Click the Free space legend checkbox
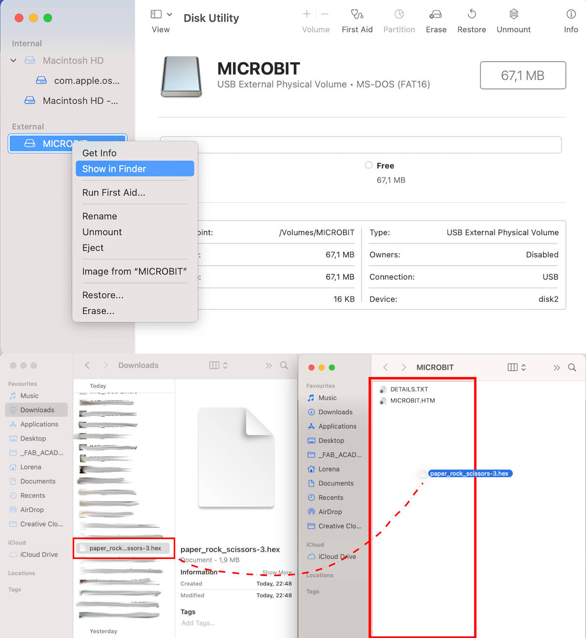This screenshot has width=586, height=638. coord(369,165)
